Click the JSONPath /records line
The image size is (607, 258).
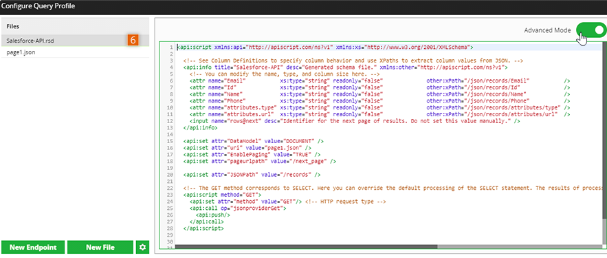click(x=252, y=175)
